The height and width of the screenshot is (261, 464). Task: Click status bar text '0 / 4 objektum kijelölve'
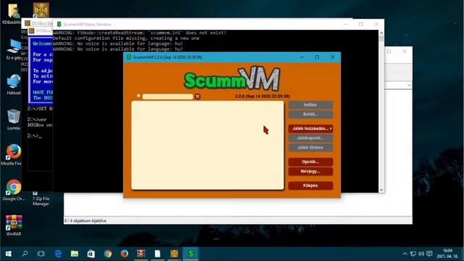(86, 220)
